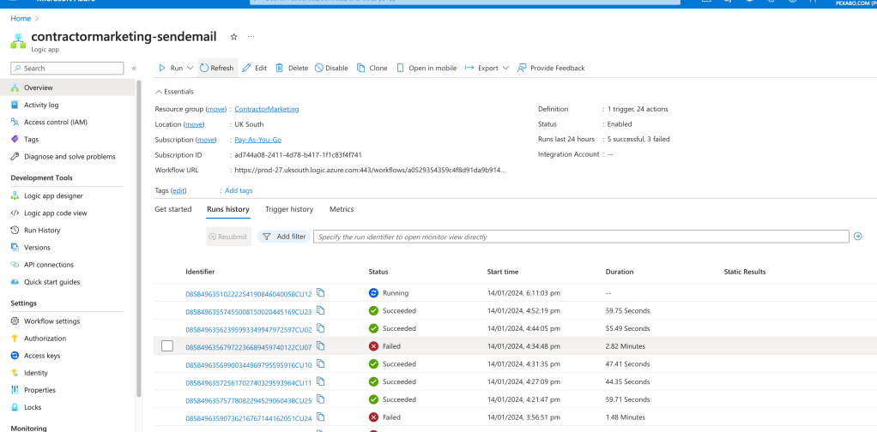Copy identifier of run ending CU25
The image size is (877, 432).
tap(320, 399)
